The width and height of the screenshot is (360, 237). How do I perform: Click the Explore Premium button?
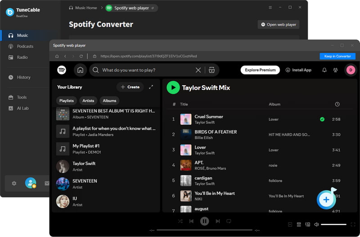(260, 70)
